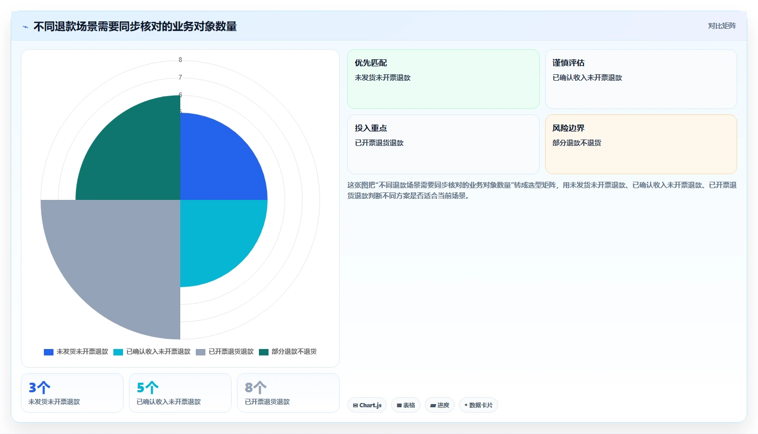Viewport: 758px width, 434px height.
Task: Click the axis label 8 on chart
Action: point(180,60)
